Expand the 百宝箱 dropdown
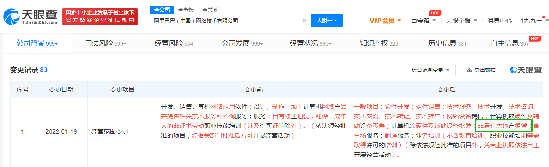549x167 pixels. (423, 21)
